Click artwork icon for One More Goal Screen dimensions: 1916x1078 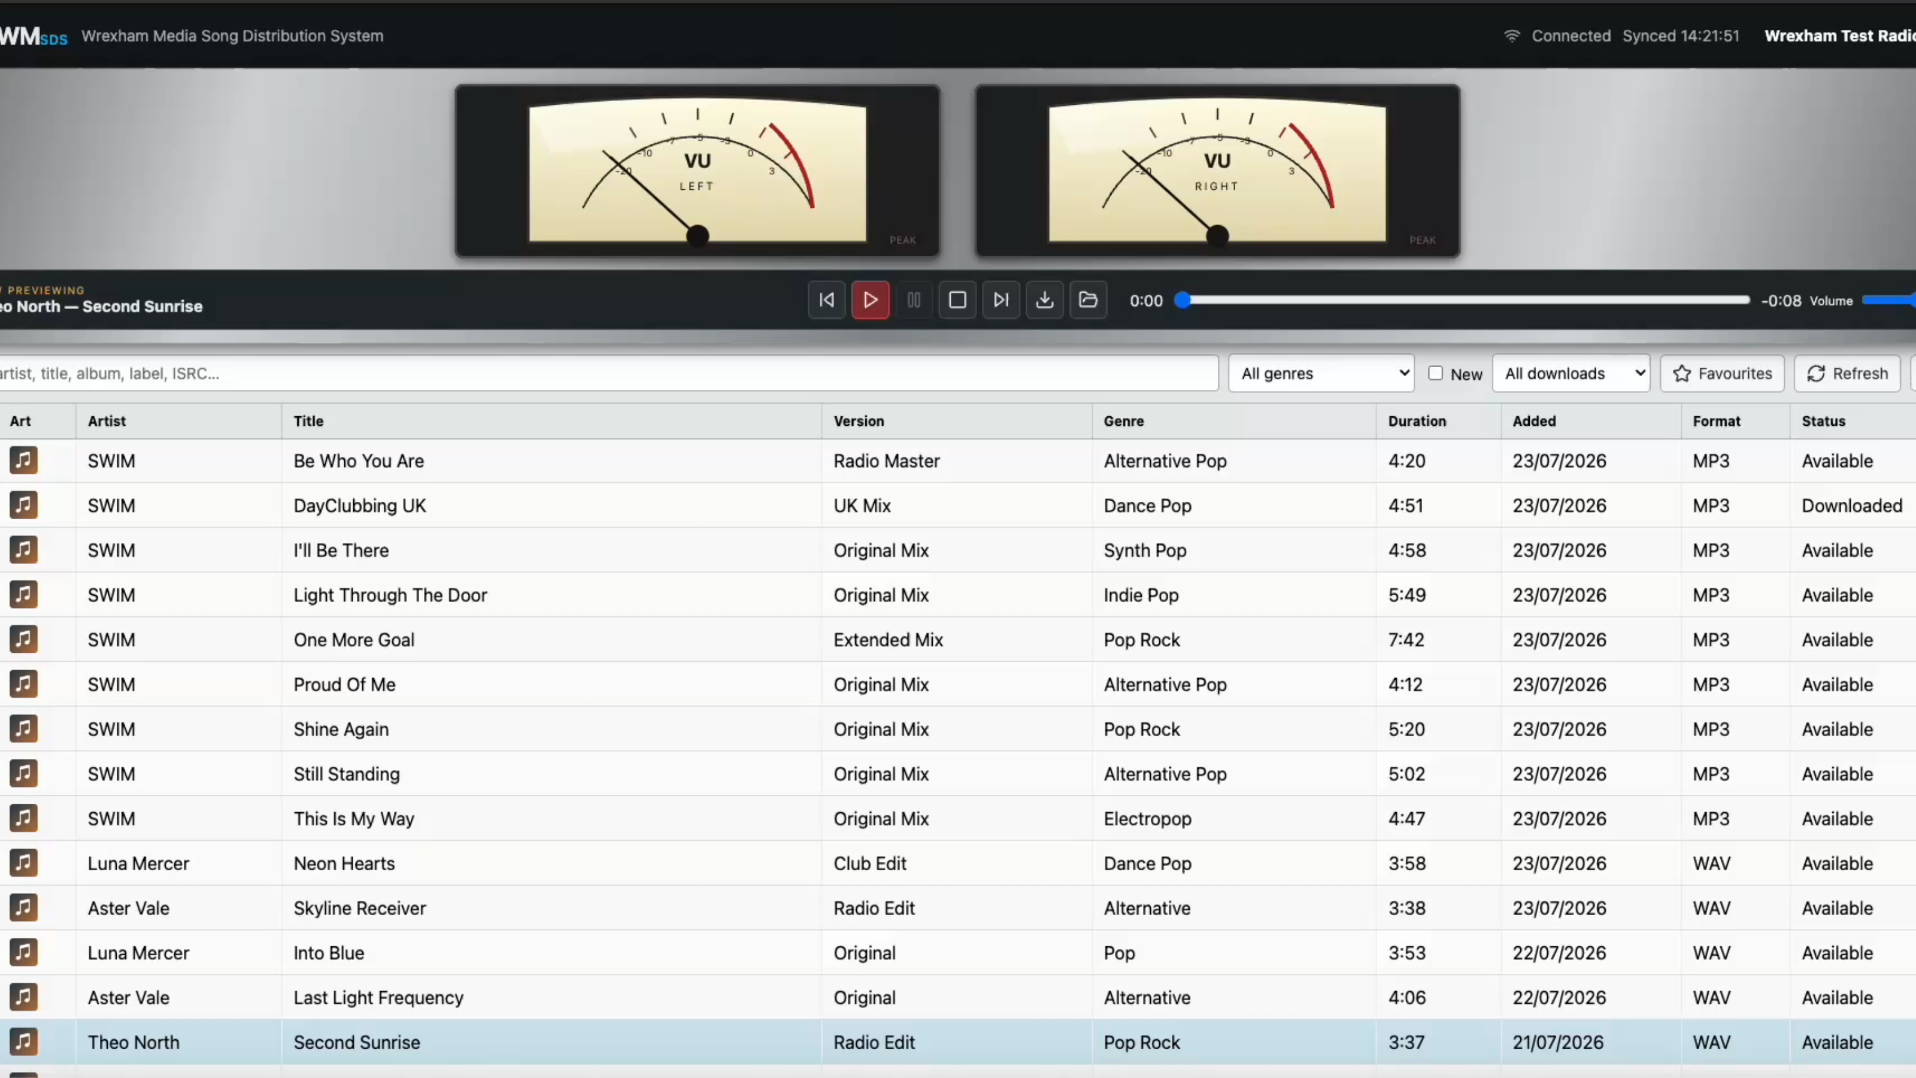tap(23, 639)
